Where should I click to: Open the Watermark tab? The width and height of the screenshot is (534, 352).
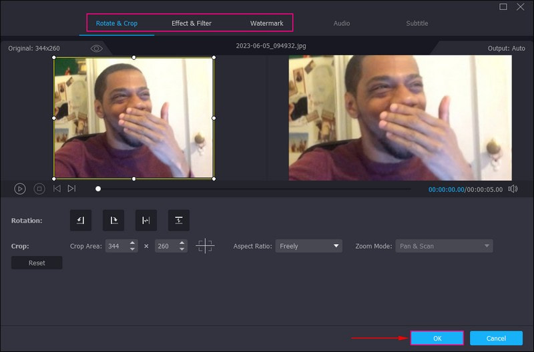tap(266, 23)
